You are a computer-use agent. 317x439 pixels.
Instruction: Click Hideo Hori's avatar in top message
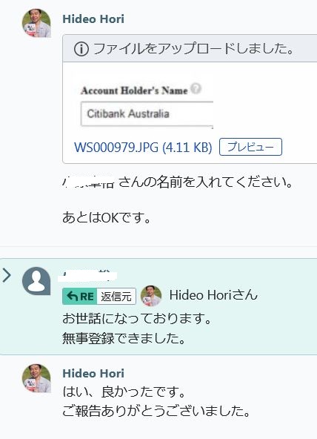tap(36, 23)
